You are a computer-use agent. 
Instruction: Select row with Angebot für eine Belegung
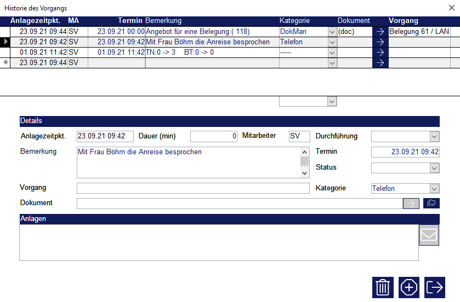pos(211,32)
